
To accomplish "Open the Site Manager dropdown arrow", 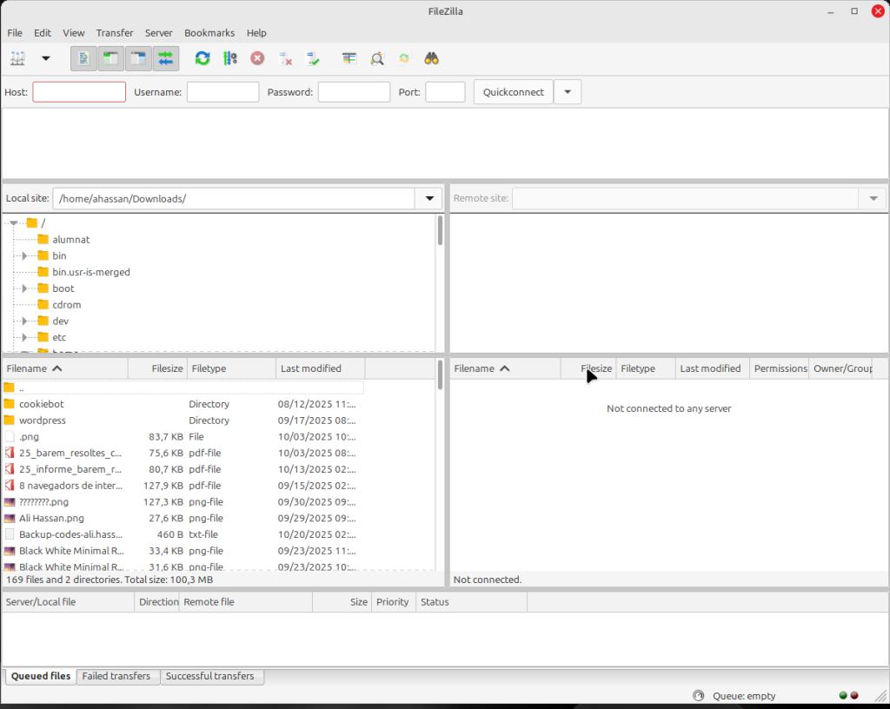I will point(46,58).
